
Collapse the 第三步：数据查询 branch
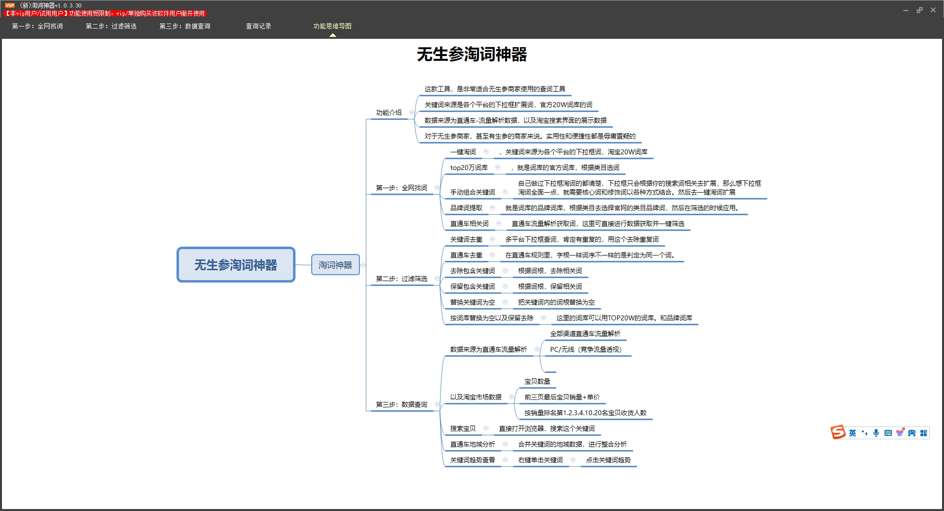[437, 404]
